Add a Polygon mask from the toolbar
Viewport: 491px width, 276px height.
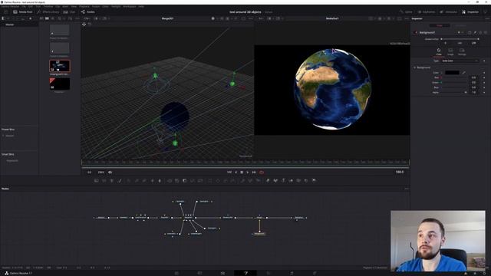point(225,181)
